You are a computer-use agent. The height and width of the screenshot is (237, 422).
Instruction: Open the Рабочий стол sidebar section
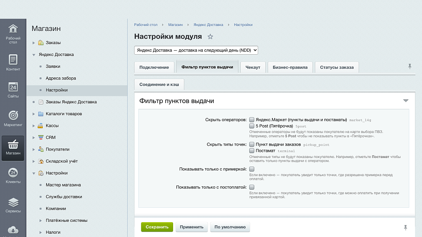click(x=13, y=34)
